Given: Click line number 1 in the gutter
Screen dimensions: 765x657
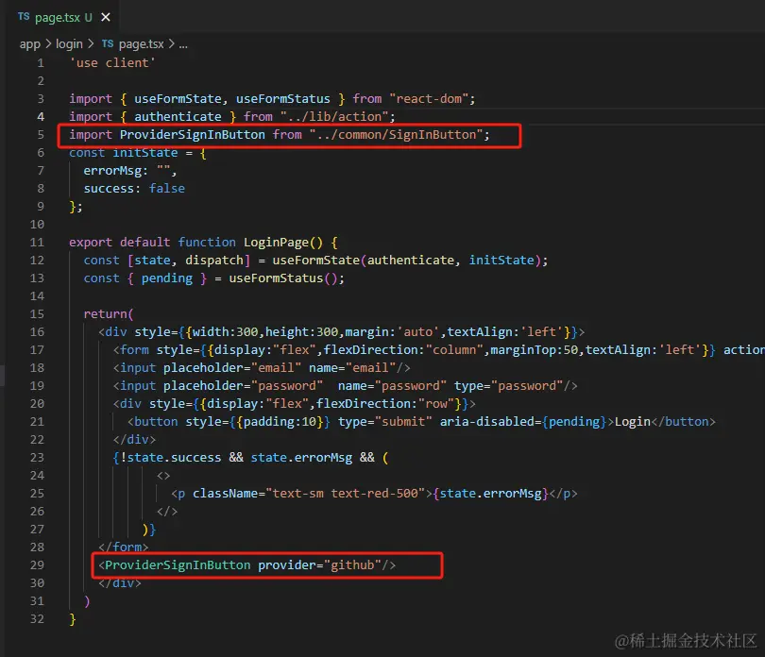Looking at the screenshot, I should [x=41, y=63].
